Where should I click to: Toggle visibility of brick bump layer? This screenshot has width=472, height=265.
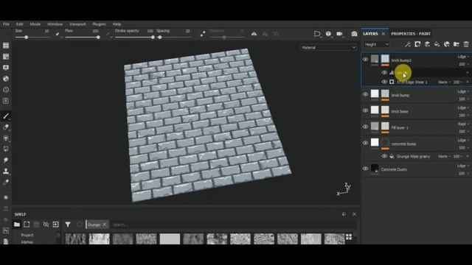[366, 94]
